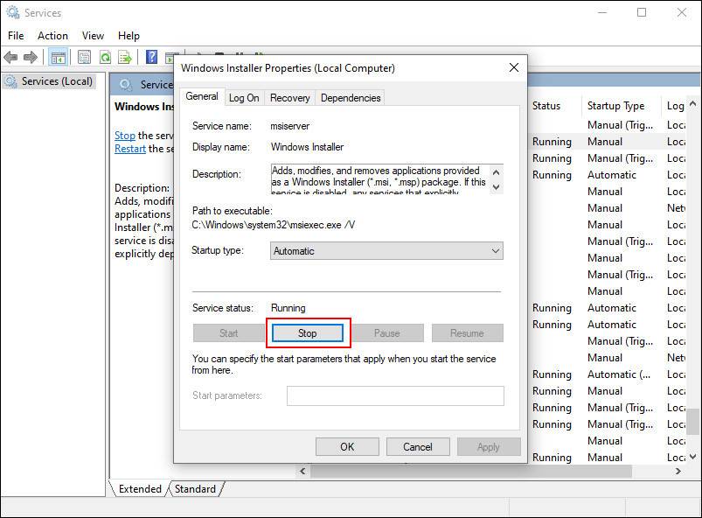Switch to the Log On tab

[x=243, y=97]
